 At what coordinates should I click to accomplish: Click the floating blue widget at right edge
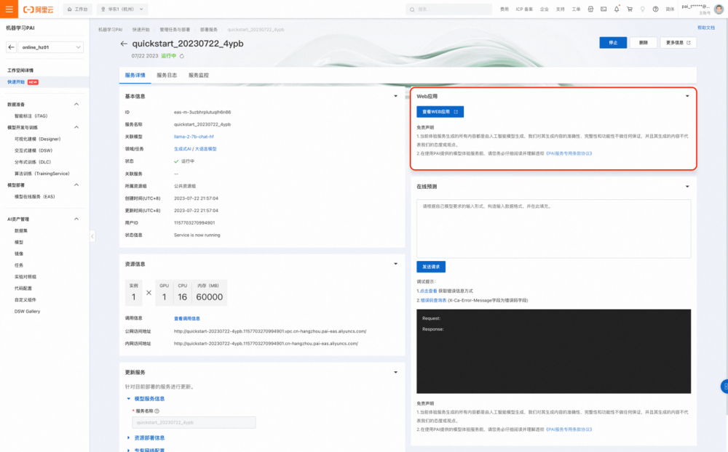pos(724,386)
